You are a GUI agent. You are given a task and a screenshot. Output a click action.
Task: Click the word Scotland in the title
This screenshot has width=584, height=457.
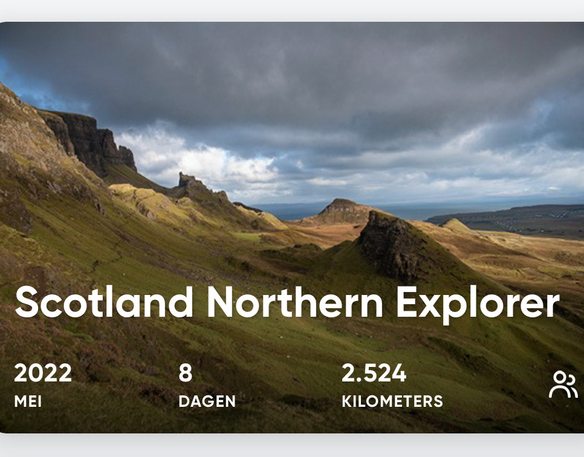[104, 303]
